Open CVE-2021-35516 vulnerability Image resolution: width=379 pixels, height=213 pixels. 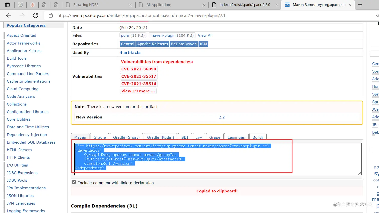(x=139, y=84)
